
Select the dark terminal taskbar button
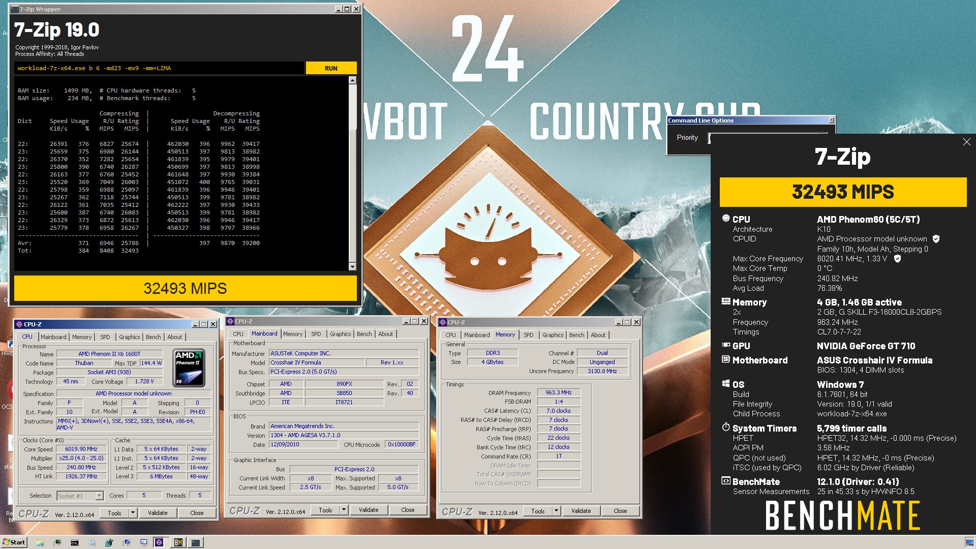pyautogui.click(x=196, y=542)
